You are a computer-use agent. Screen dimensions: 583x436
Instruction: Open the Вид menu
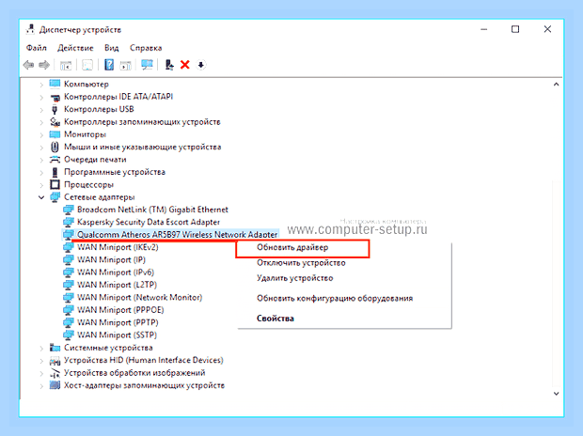[111, 48]
